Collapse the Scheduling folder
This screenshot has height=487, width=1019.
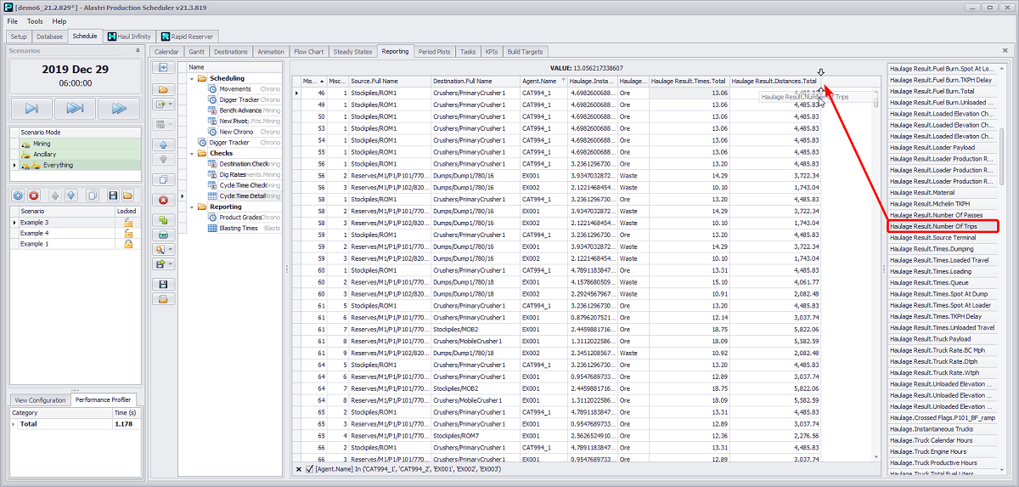pyautogui.click(x=193, y=78)
